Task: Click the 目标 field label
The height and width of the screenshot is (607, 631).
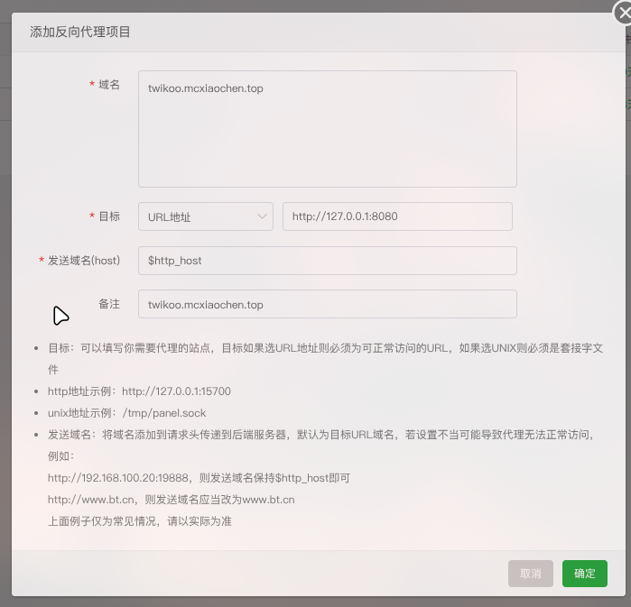Action: (x=108, y=216)
